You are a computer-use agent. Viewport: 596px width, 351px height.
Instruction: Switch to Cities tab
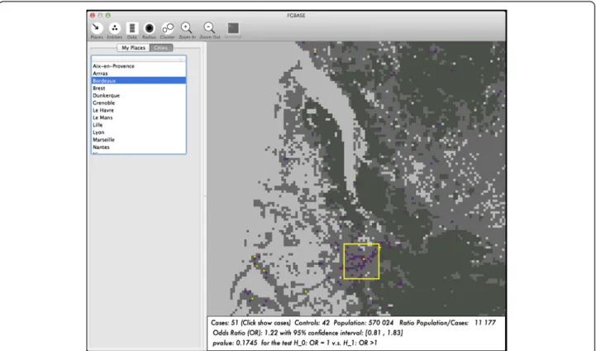[161, 47]
